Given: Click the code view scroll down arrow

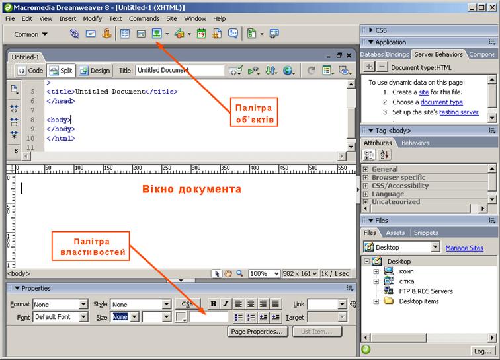Looking at the screenshot, I should pos(351,147).
